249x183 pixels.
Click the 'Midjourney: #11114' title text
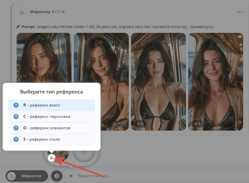click(47, 12)
